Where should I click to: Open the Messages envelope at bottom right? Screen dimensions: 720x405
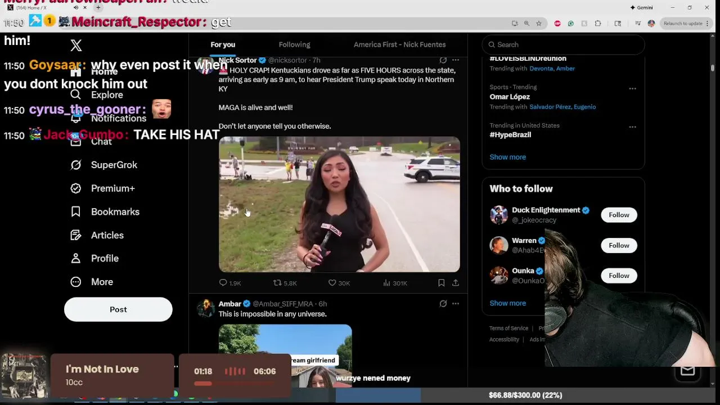click(687, 371)
